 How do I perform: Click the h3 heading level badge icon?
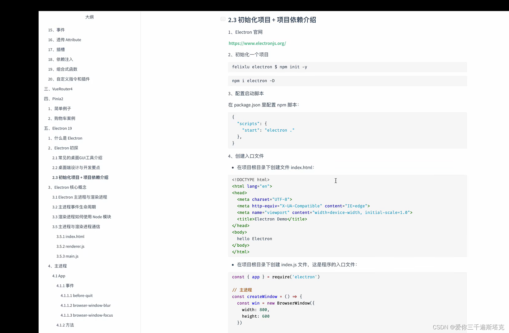pos(223,19)
